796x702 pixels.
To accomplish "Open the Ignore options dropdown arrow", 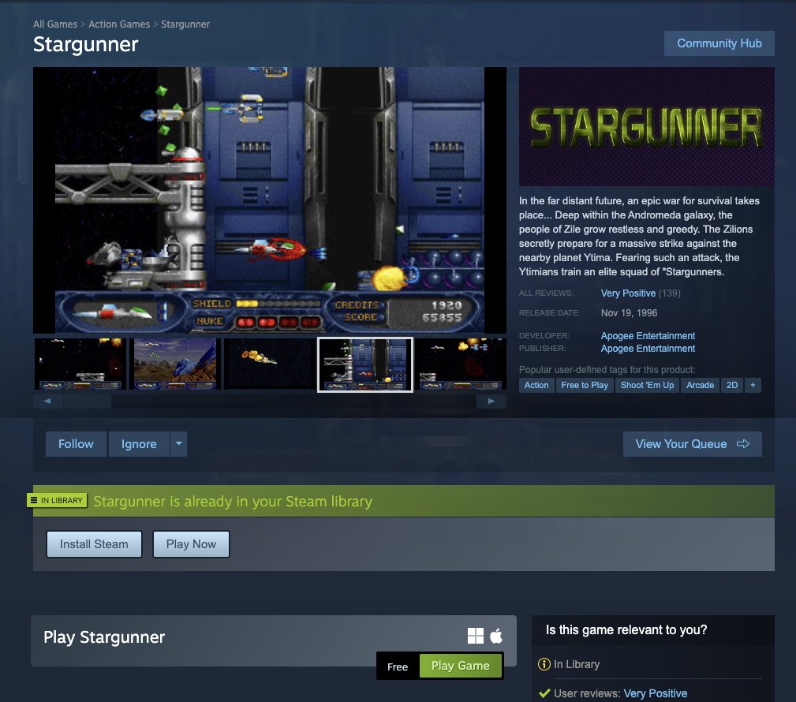I will tap(179, 444).
